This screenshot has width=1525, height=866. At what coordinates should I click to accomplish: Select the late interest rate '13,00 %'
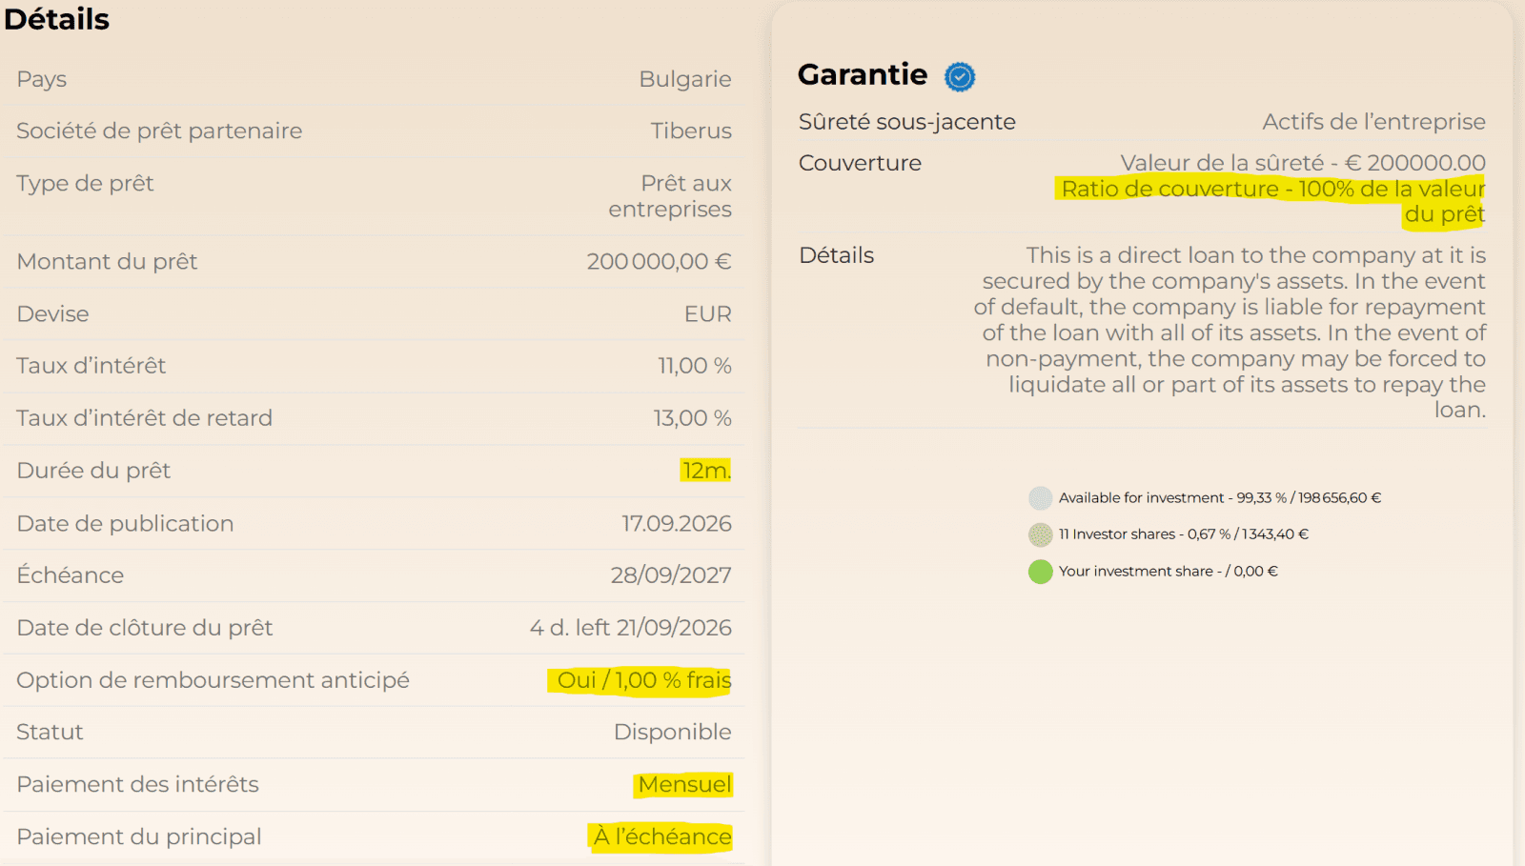[x=692, y=418]
